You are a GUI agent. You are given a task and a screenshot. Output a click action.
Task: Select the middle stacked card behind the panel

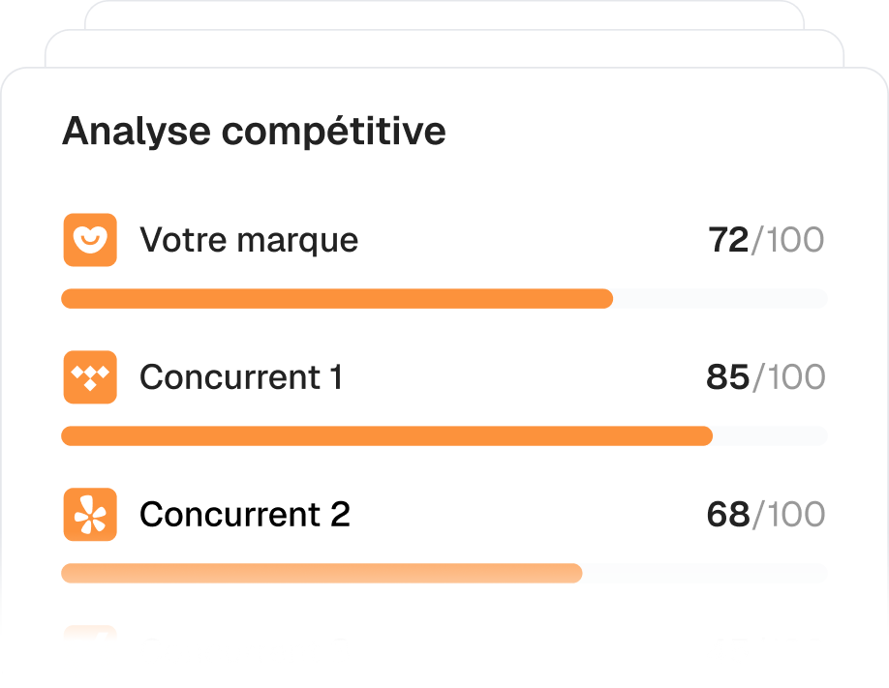tap(444, 49)
